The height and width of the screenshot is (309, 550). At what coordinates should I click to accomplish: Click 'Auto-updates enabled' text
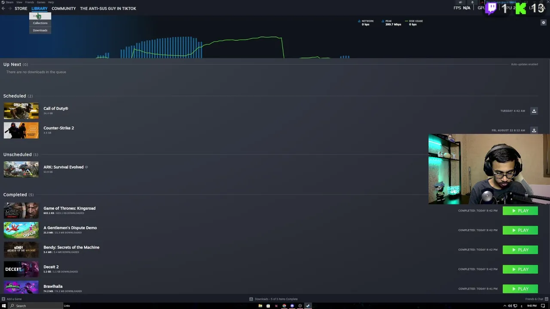pyautogui.click(x=524, y=64)
